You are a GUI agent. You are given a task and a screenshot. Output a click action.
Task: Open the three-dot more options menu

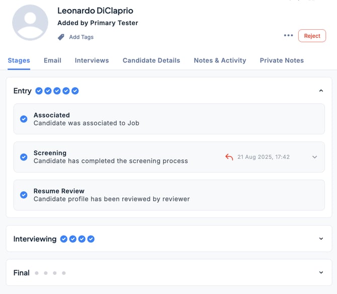click(288, 35)
